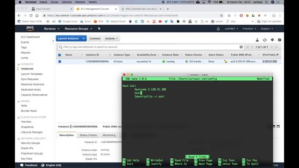Screen dimensions: 299x168
Task: Collapse the sidebar with the arrow handle
Action: 53,41
